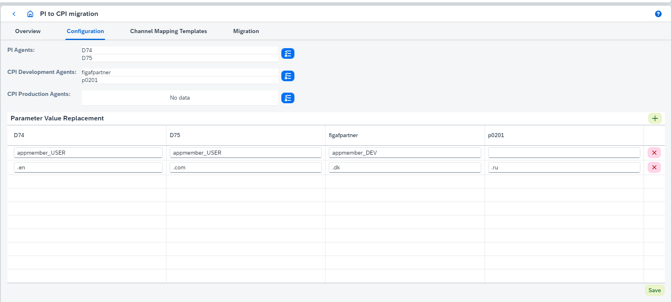Open the home icon next to page title
The image size is (671, 302).
[30, 14]
